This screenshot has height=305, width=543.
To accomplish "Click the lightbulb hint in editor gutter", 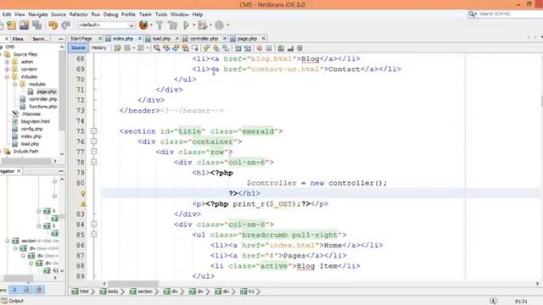I will pos(83,194).
